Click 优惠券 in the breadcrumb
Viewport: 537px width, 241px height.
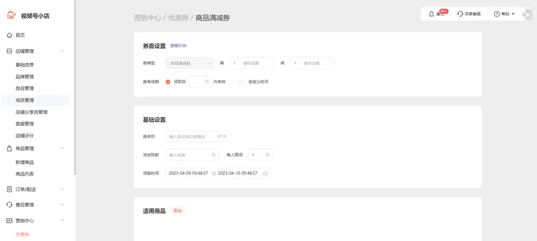(178, 18)
